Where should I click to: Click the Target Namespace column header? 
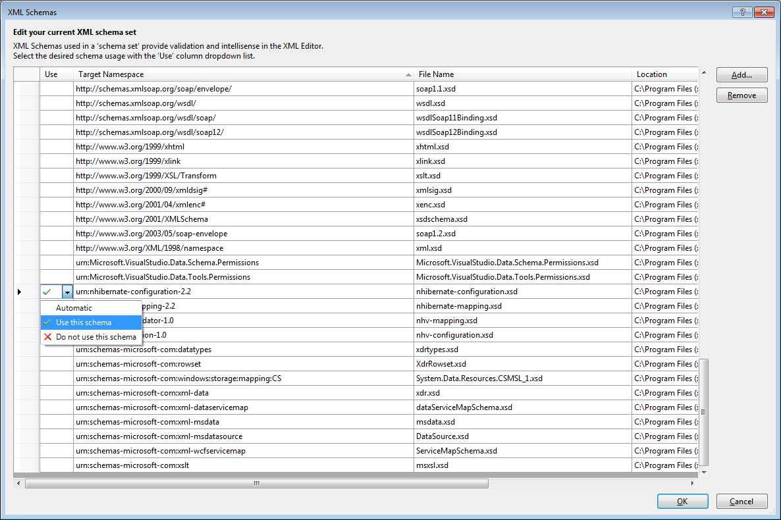click(244, 74)
